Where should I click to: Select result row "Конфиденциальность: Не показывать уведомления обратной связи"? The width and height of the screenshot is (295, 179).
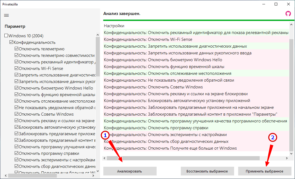(196, 80)
